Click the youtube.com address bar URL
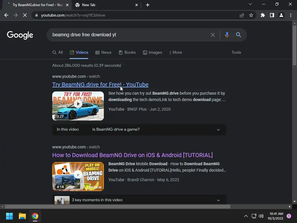Screen dimensions: 297x223 73,15
